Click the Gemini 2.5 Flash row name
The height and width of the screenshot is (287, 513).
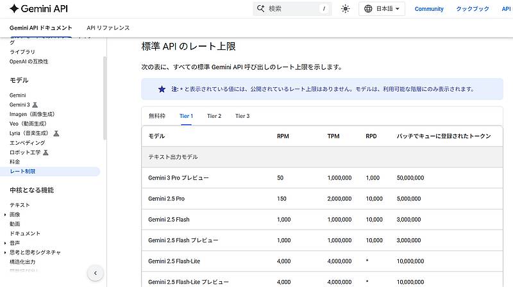pyautogui.click(x=169, y=220)
